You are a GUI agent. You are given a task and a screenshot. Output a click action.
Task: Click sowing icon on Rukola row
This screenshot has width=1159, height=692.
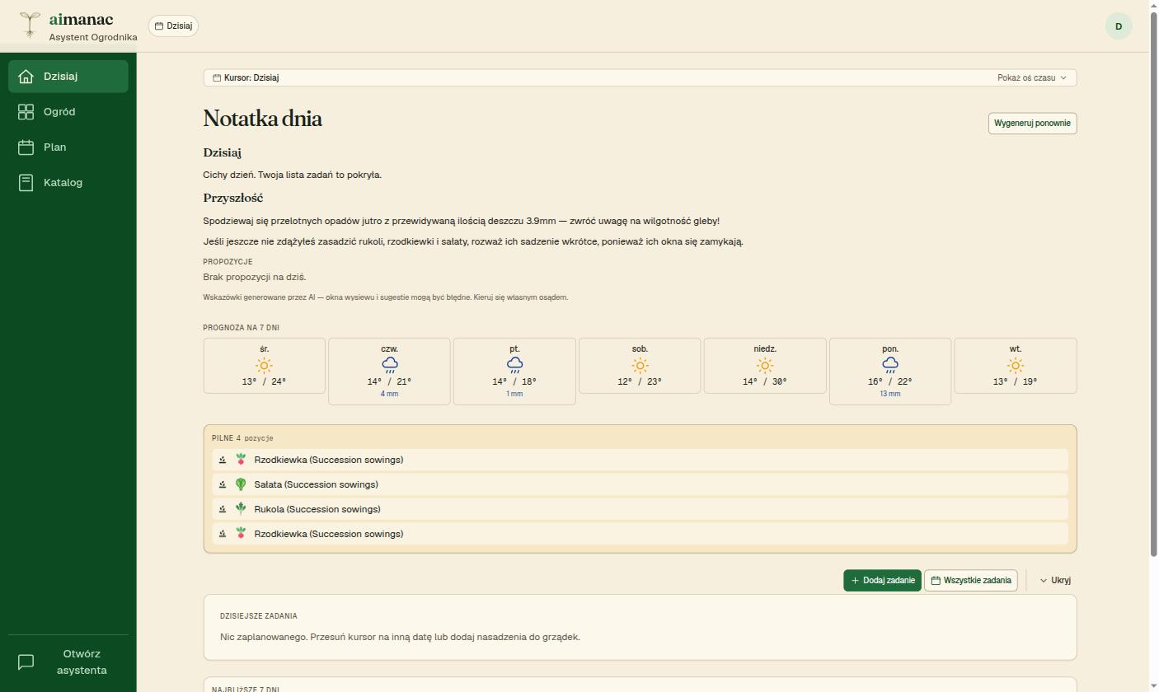(223, 509)
